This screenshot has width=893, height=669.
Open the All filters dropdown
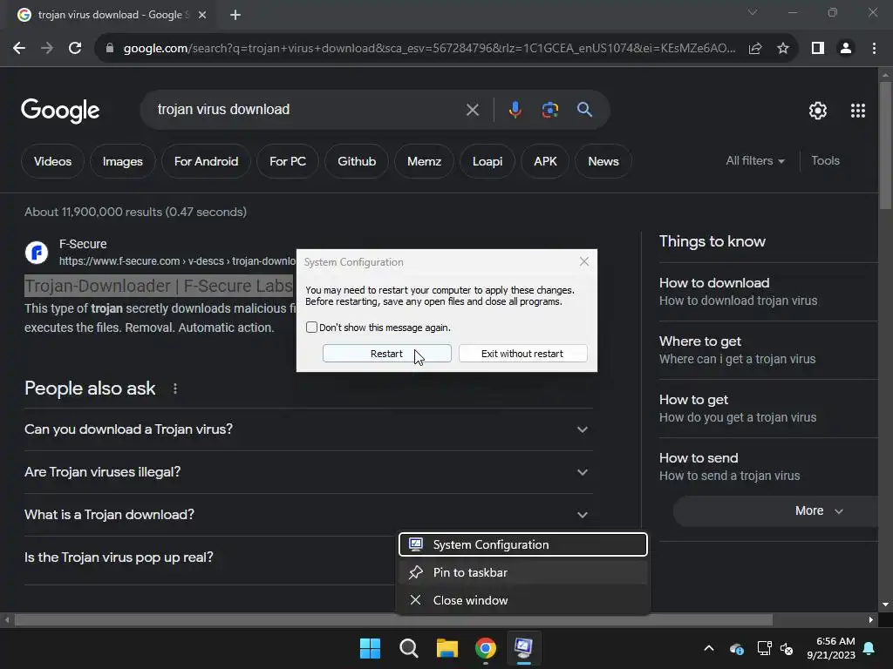[755, 161]
